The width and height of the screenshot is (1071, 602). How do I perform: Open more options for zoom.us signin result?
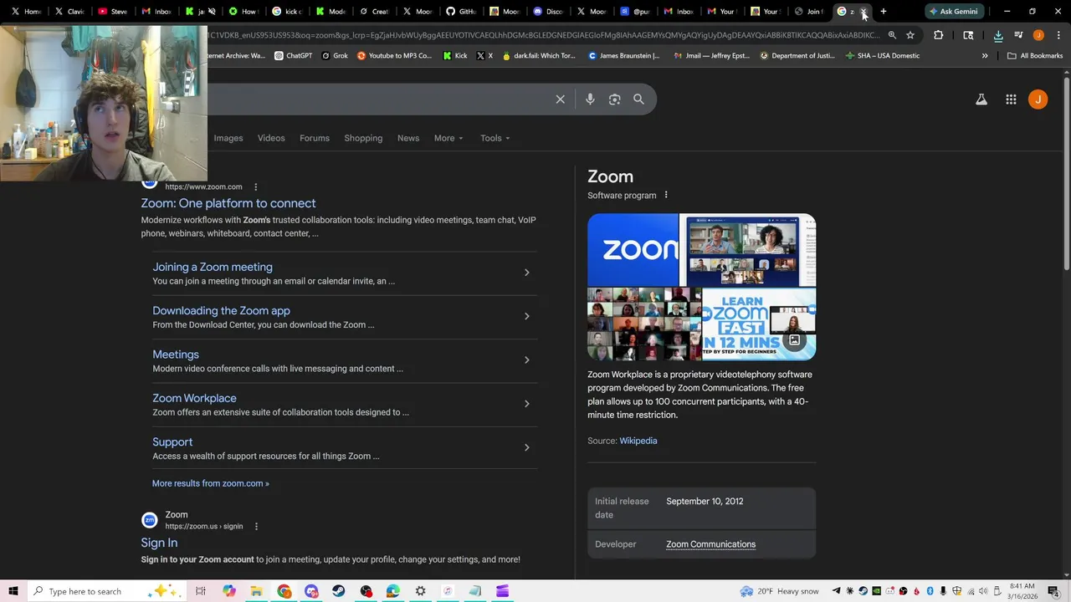pyautogui.click(x=256, y=526)
